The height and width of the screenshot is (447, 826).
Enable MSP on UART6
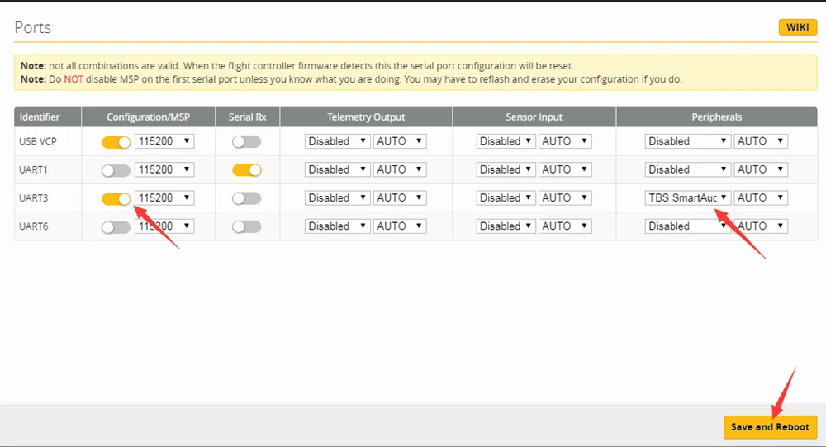tap(116, 227)
